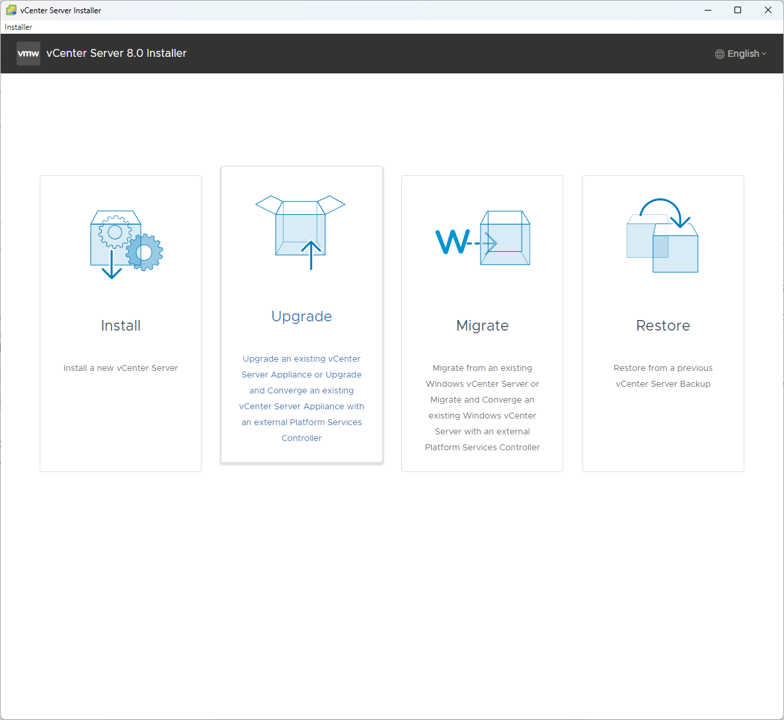This screenshot has width=784, height=720.
Task: Click vCenter Server 8.0 Installer title
Action: click(116, 54)
